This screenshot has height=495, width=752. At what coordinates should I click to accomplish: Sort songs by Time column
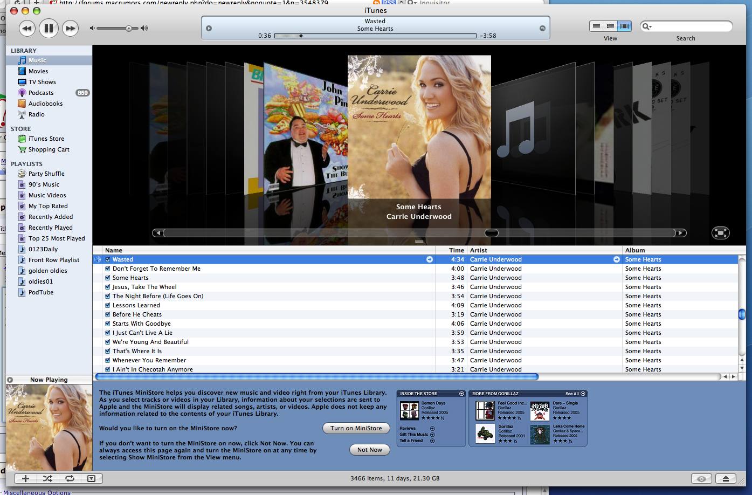pos(451,250)
